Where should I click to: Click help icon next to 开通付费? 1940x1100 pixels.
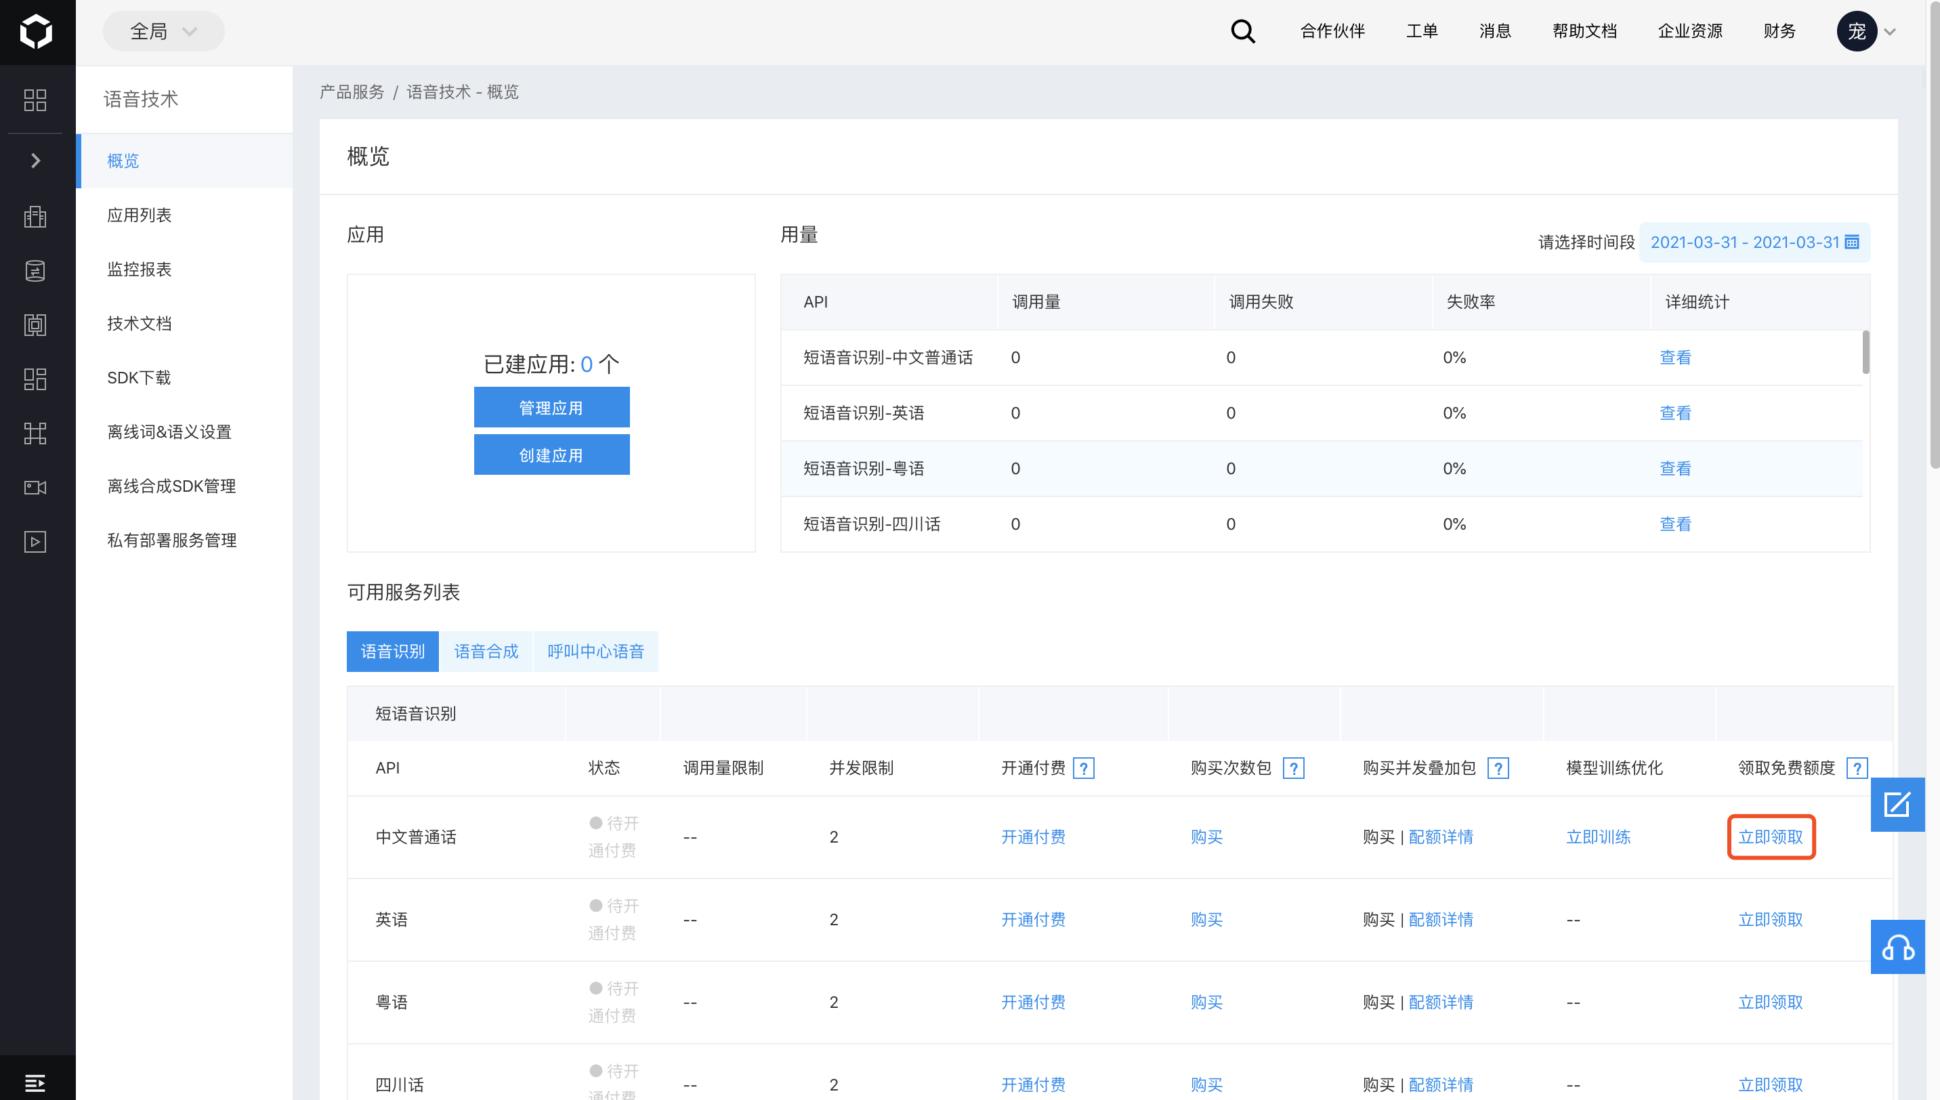[x=1083, y=768]
